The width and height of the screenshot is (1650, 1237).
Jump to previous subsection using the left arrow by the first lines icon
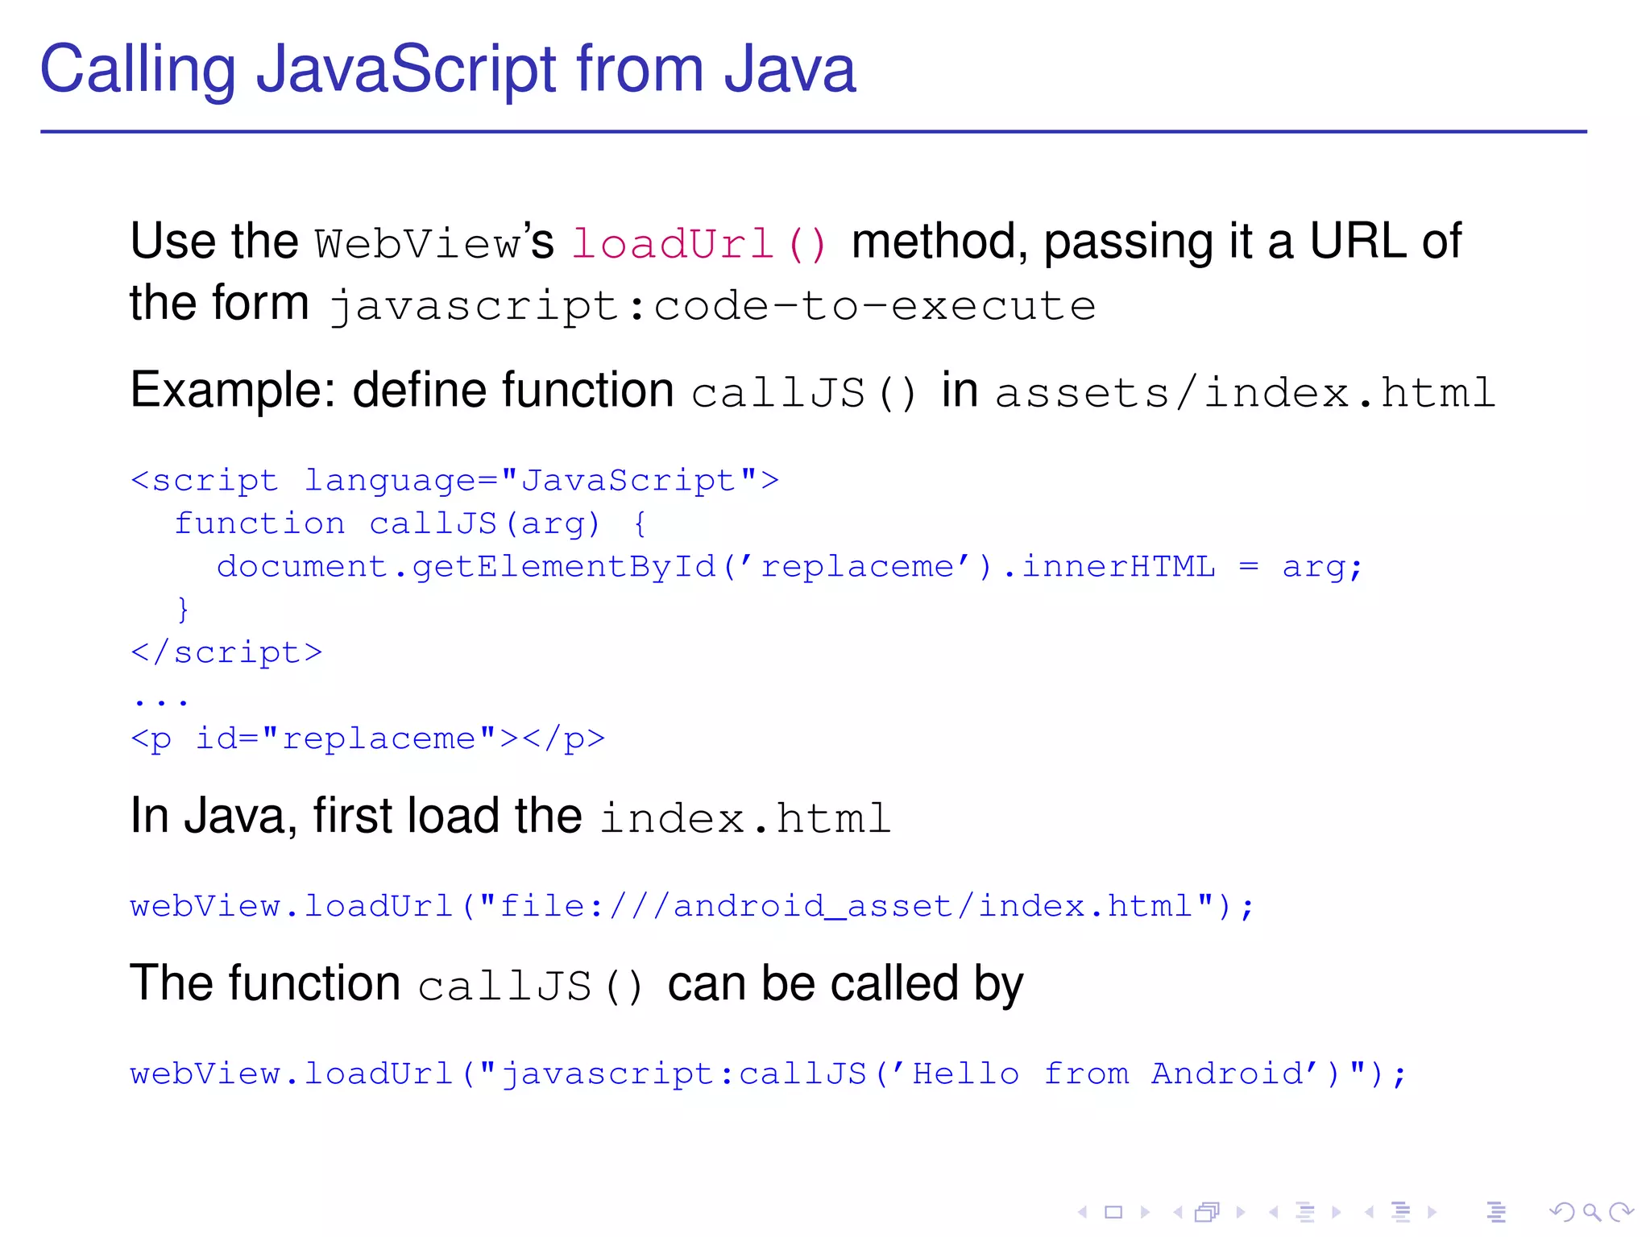pyautogui.click(x=1273, y=1212)
